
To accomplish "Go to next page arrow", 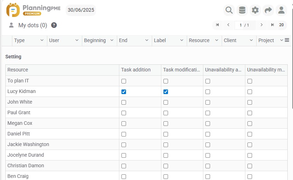I will [x=262, y=25].
